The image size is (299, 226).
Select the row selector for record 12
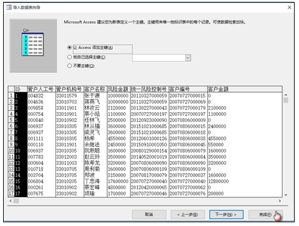tap(11, 163)
